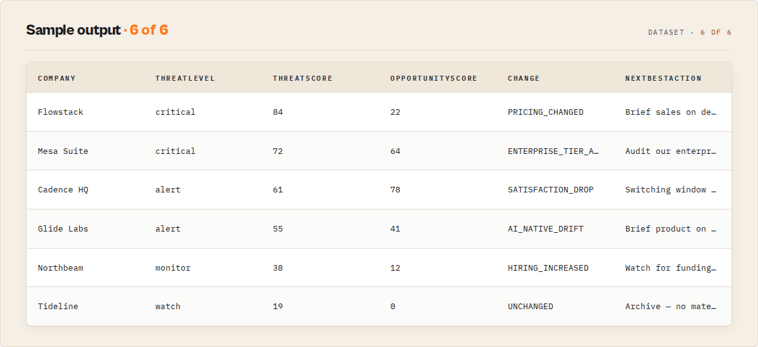Click the HIRING_INCREASED cell
758x347 pixels.
(x=548, y=268)
